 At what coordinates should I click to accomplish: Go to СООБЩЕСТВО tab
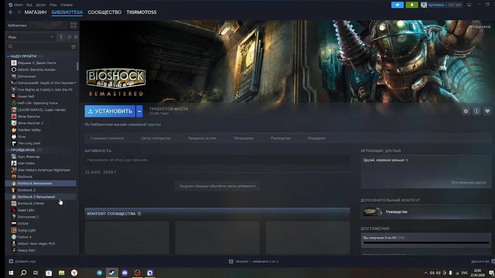pos(104,12)
